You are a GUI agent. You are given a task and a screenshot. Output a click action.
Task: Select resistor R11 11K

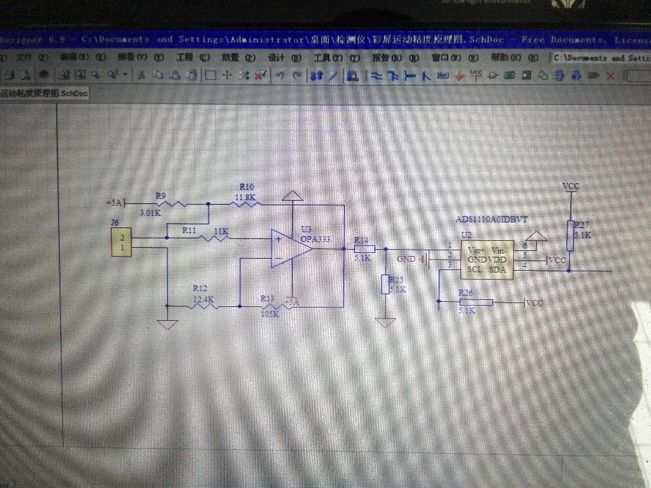(214, 238)
